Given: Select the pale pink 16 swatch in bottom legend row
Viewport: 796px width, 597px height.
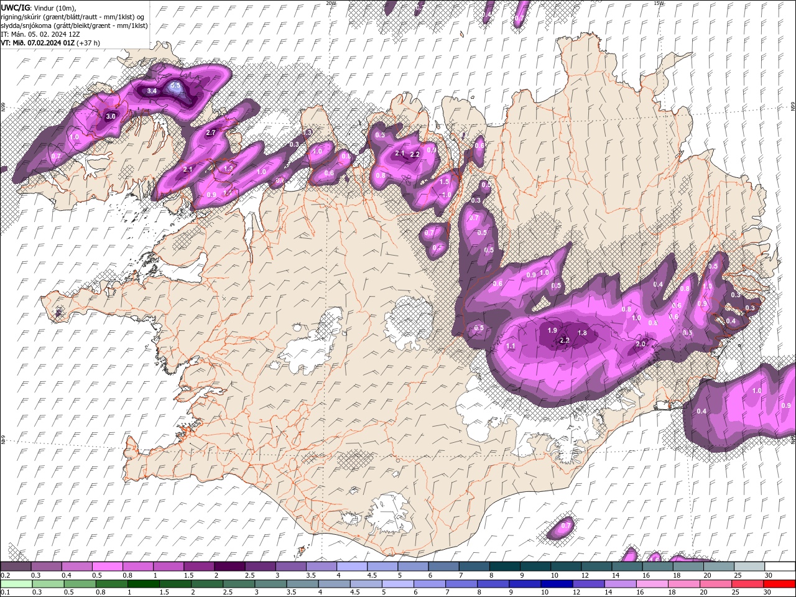Looking at the screenshot, I should (x=651, y=584).
